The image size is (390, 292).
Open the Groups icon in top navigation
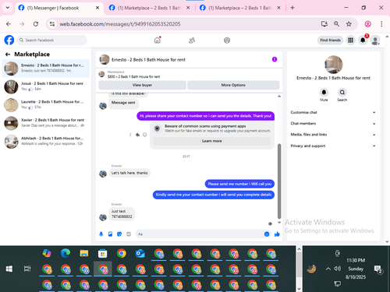pos(227,40)
